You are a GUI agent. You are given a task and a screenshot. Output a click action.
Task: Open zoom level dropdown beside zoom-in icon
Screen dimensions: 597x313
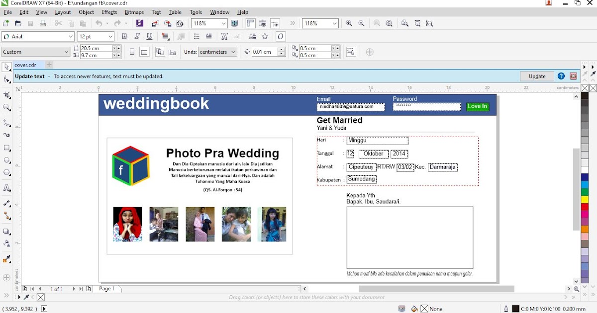[x=335, y=23]
